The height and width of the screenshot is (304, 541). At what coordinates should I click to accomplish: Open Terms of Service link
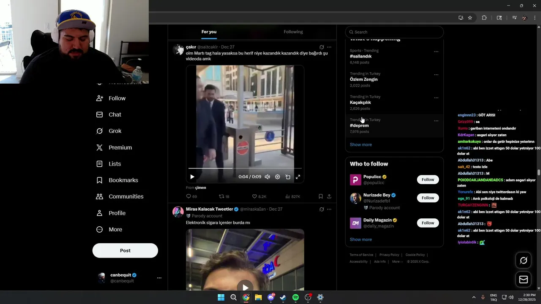[361, 255]
